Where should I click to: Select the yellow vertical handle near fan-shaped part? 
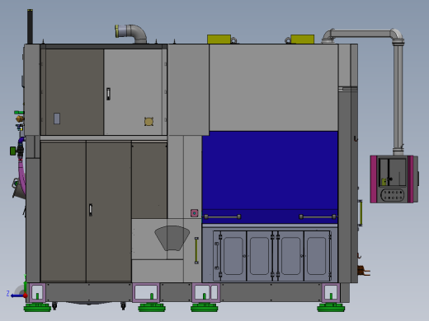196,250
